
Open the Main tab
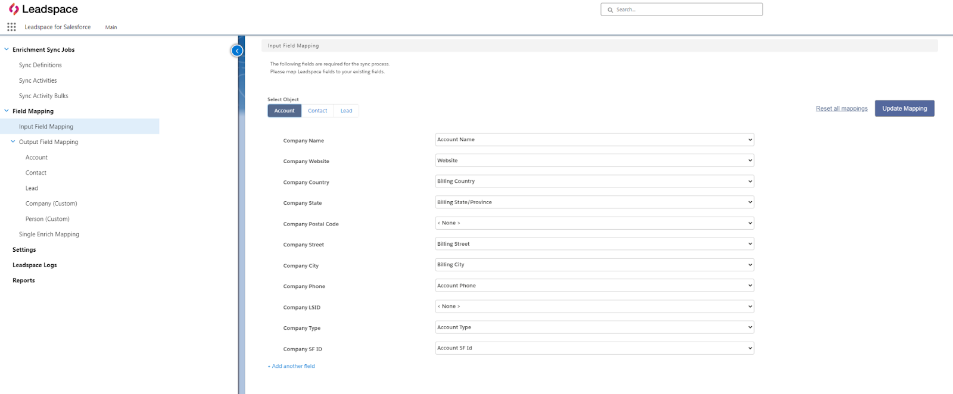click(111, 27)
